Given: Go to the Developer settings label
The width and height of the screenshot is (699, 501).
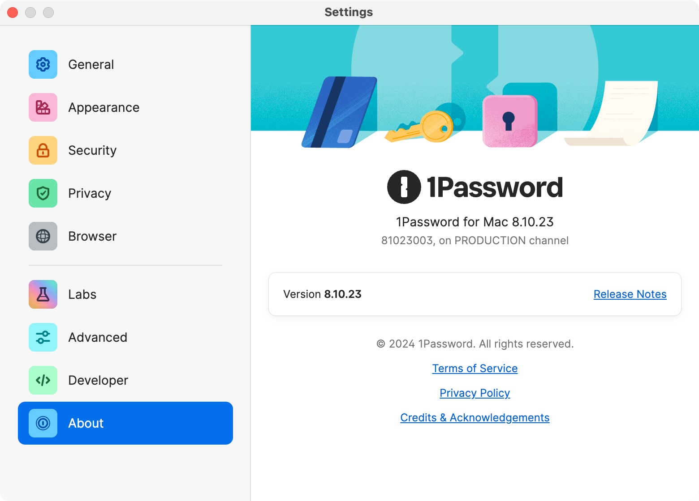Looking at the screenshot, I should click(x=98, y=380).
